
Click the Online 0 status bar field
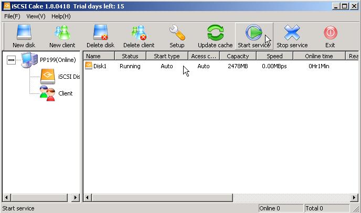281,208
